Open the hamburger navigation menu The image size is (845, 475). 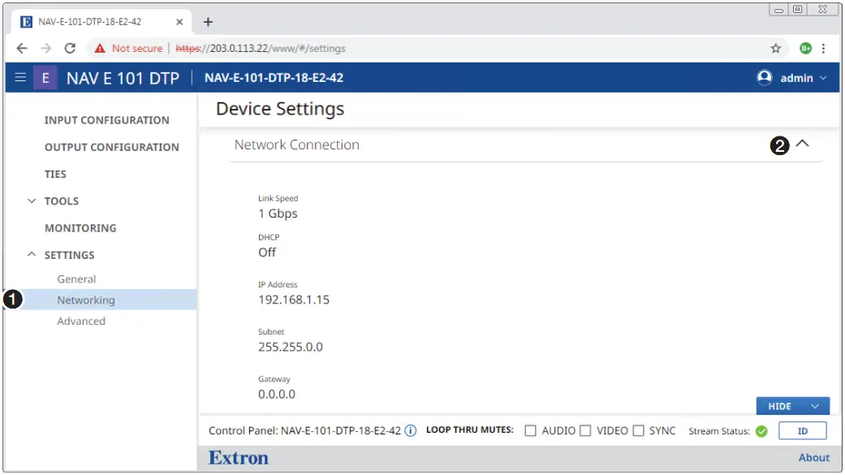[x=20, y=78]
